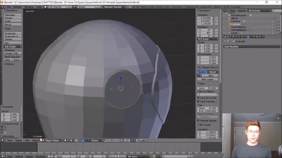Click the Clip Start 0.100 value field
Screen dimensions: 282x158
pyautogui.click(x=208, y=108)
